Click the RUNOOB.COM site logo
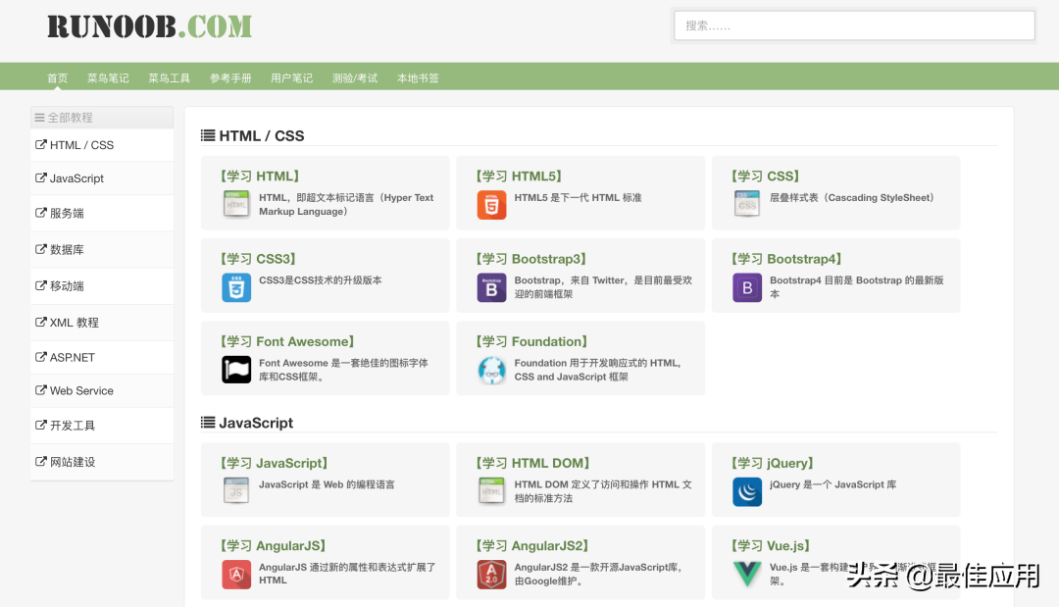 (149, 27)
